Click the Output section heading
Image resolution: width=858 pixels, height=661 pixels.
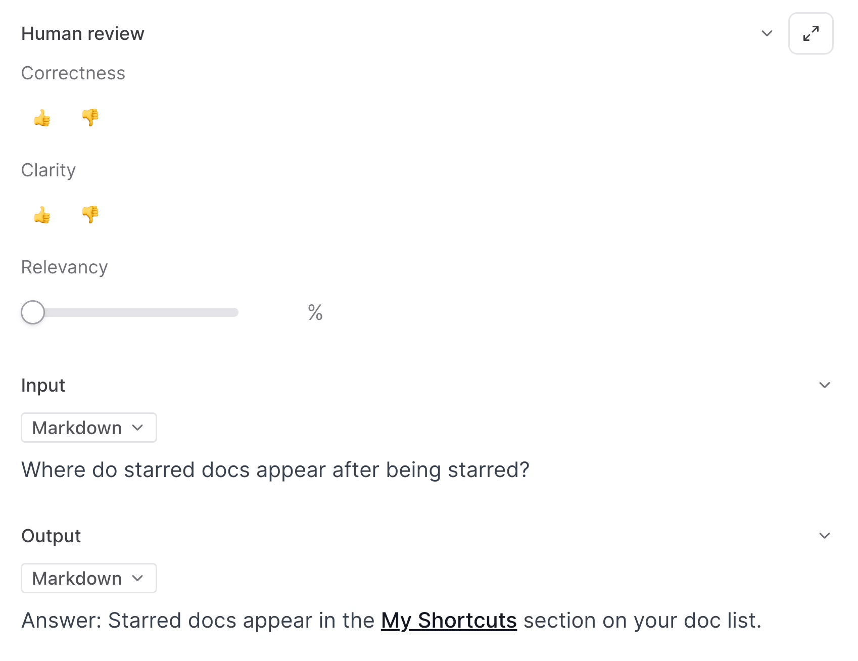pos(51,536)
